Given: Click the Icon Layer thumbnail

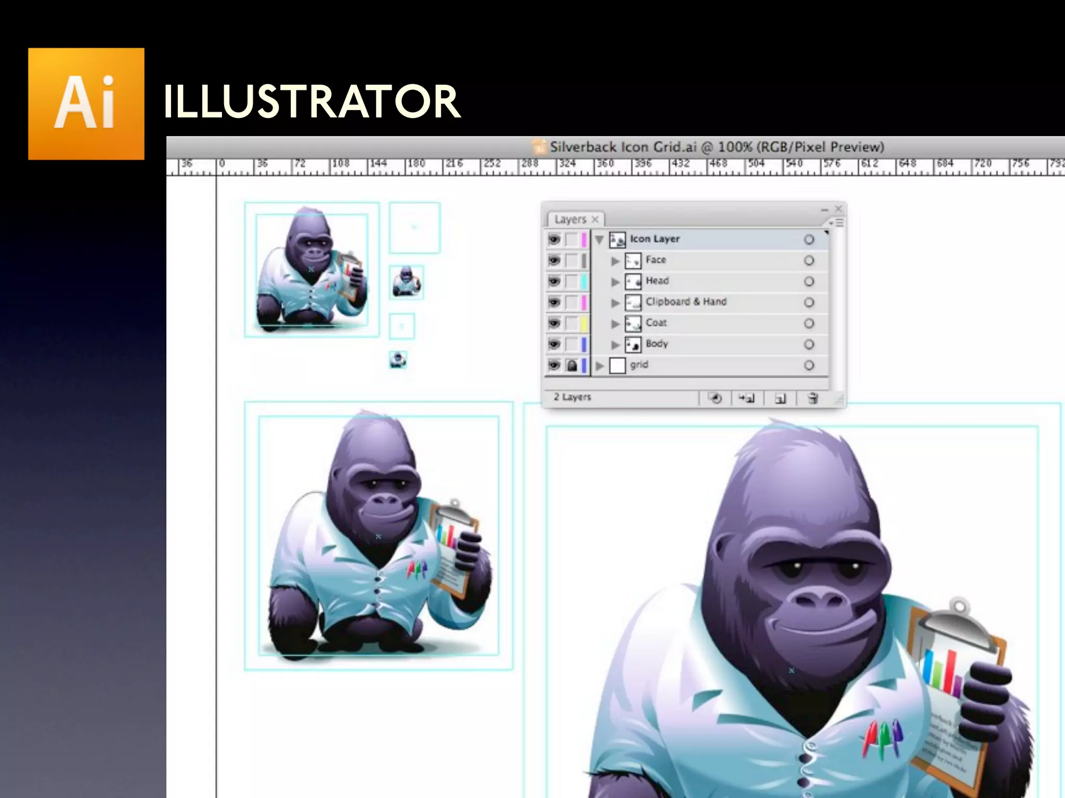Looking at the screenshot, I should 617,240.
